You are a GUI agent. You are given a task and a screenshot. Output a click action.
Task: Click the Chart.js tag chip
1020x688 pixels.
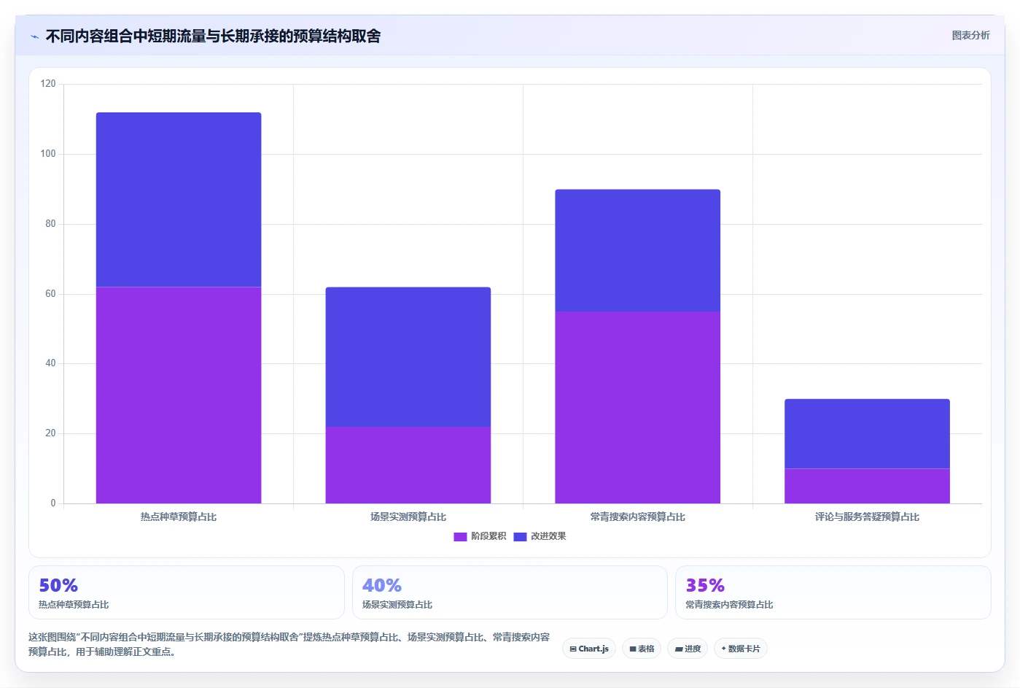tap(589, 649)
